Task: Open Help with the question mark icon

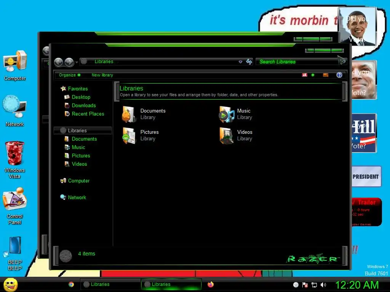Action: tap(339, 75)
